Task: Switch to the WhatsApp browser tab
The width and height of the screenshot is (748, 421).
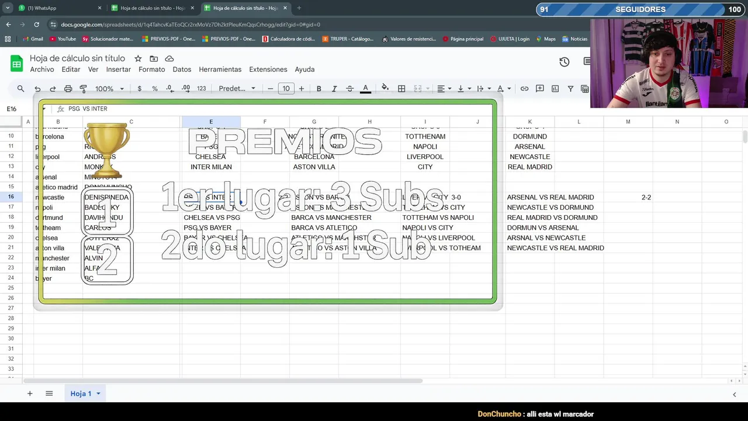Action: (x=58, y=8)
